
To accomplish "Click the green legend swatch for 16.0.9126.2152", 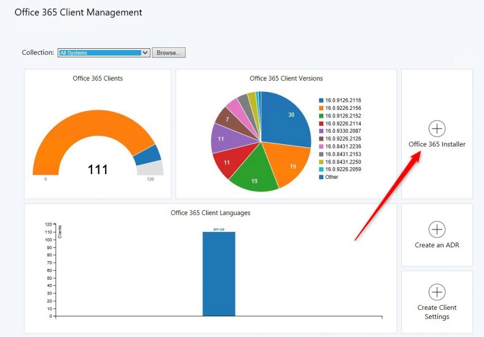I will (x=321, y=116).
